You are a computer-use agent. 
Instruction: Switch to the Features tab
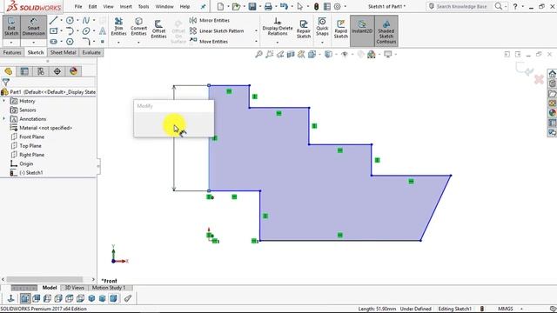click(12, 52)
